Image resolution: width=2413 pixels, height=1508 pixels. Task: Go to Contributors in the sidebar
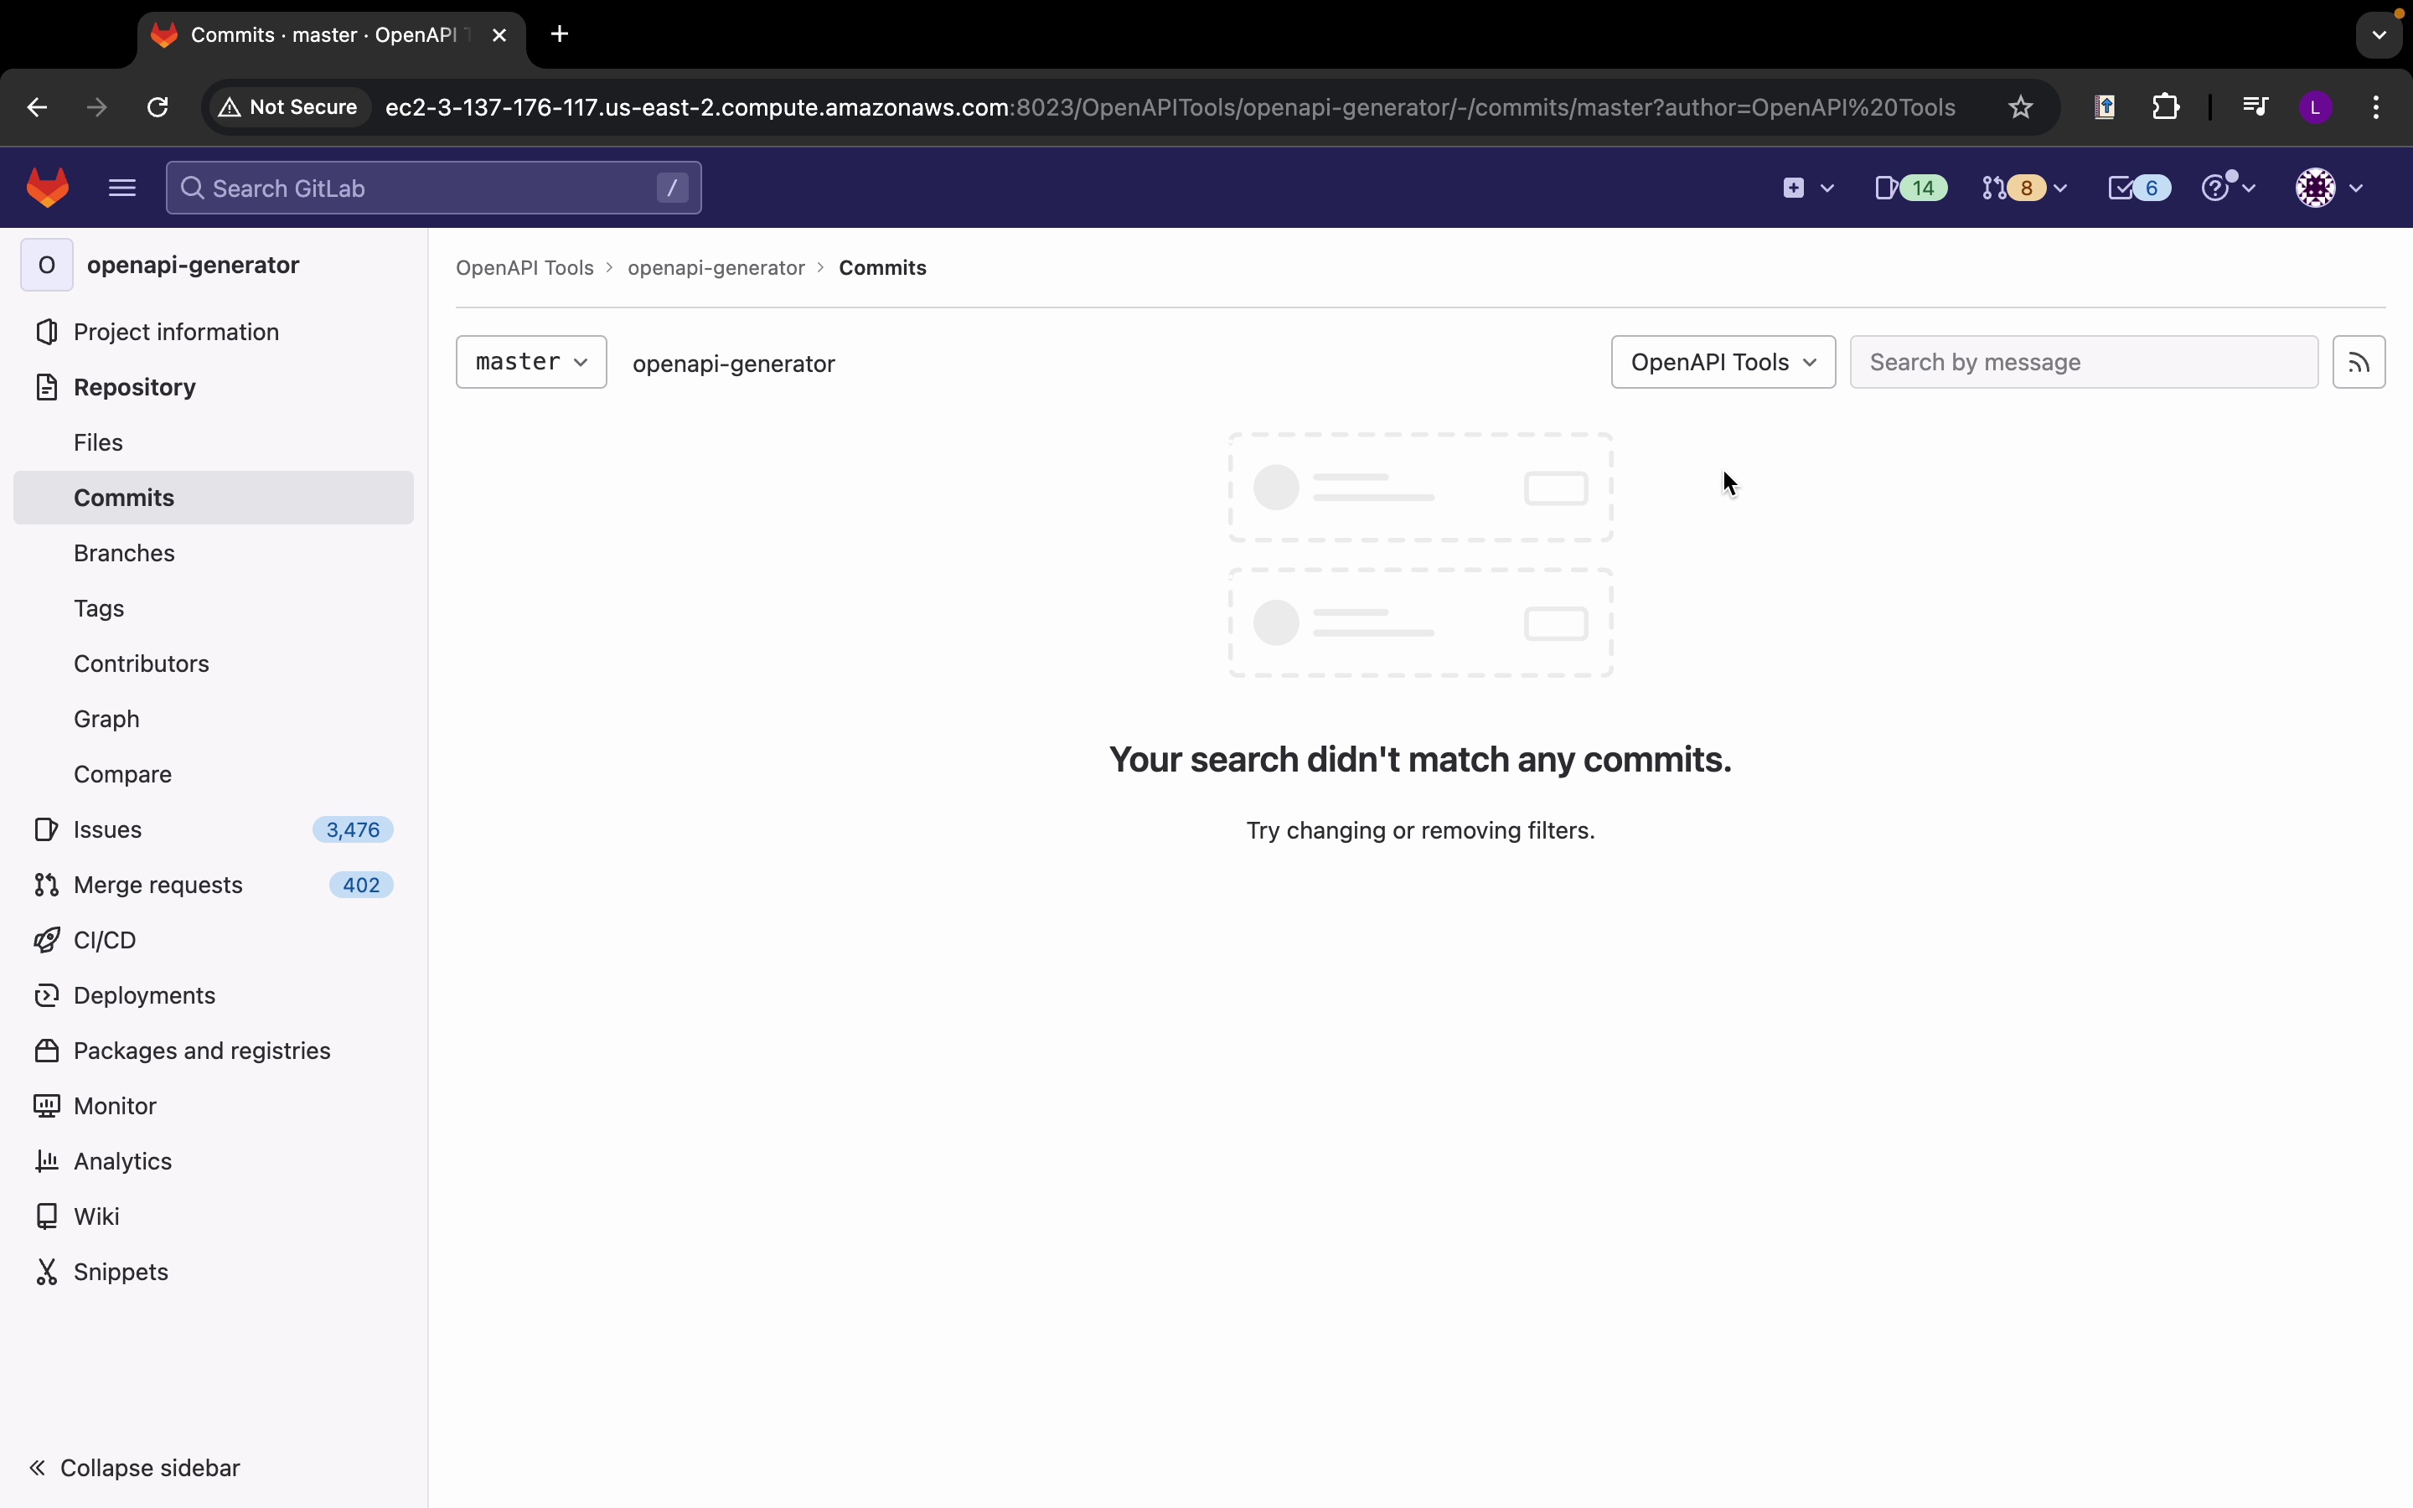[142, 664]
